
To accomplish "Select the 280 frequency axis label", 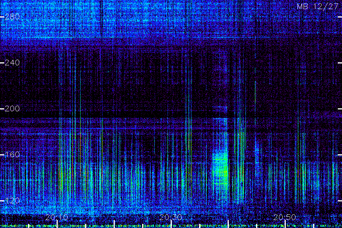I will pyautogui.click(x=12, y=17).
